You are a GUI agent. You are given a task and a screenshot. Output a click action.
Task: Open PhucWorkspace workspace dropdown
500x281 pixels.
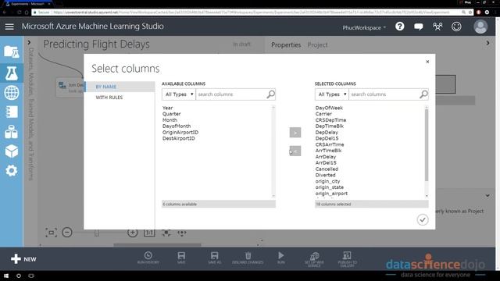(364, 28)
